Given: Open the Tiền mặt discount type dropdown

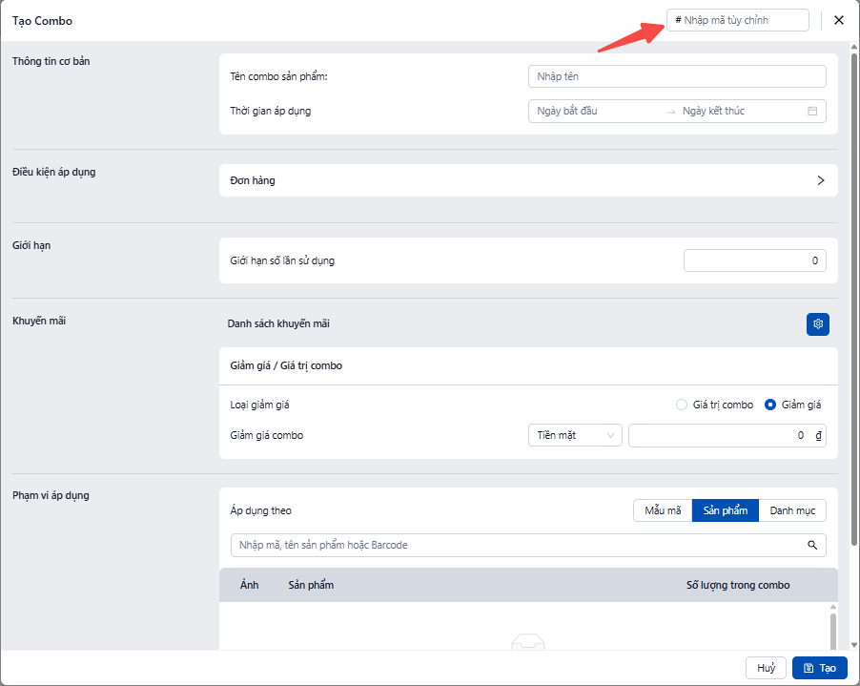Looking at the screenshot, I should (575, 435).
